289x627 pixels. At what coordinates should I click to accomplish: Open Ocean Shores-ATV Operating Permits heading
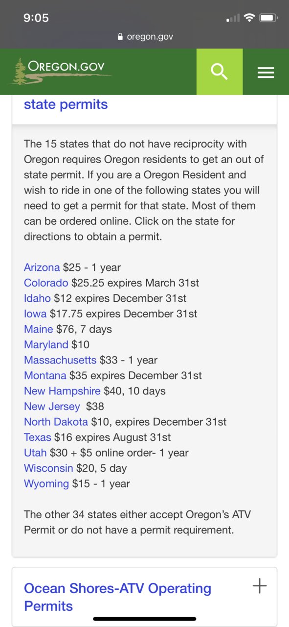117,597
